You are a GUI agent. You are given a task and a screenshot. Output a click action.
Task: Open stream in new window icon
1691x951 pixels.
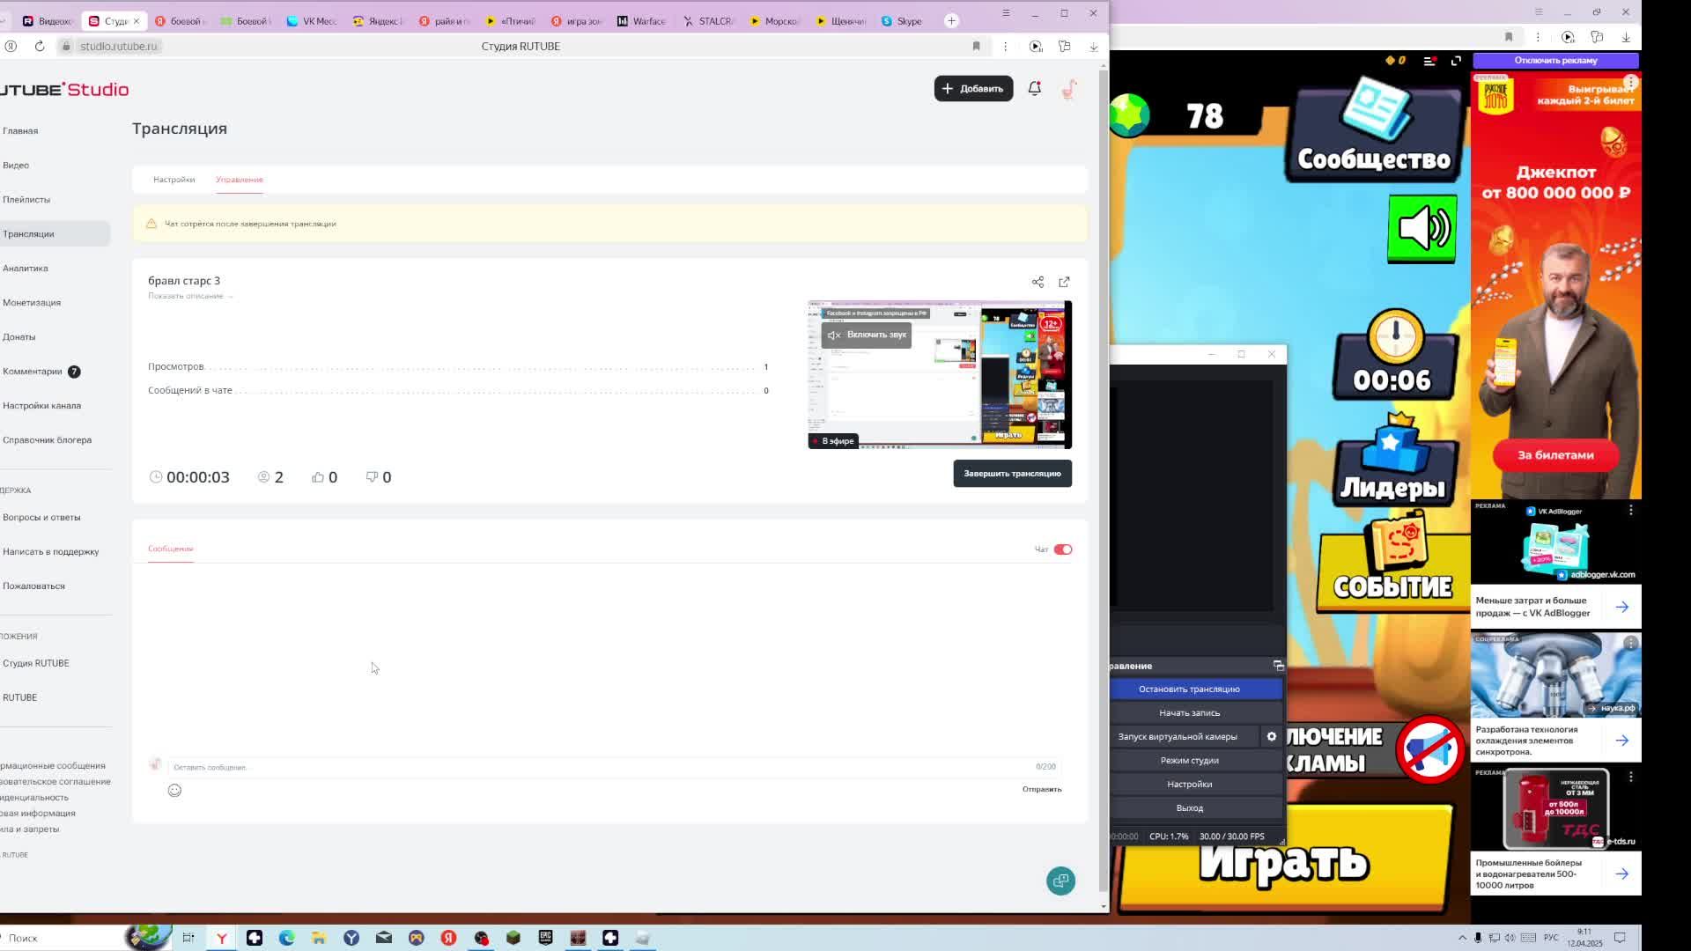1064,282
